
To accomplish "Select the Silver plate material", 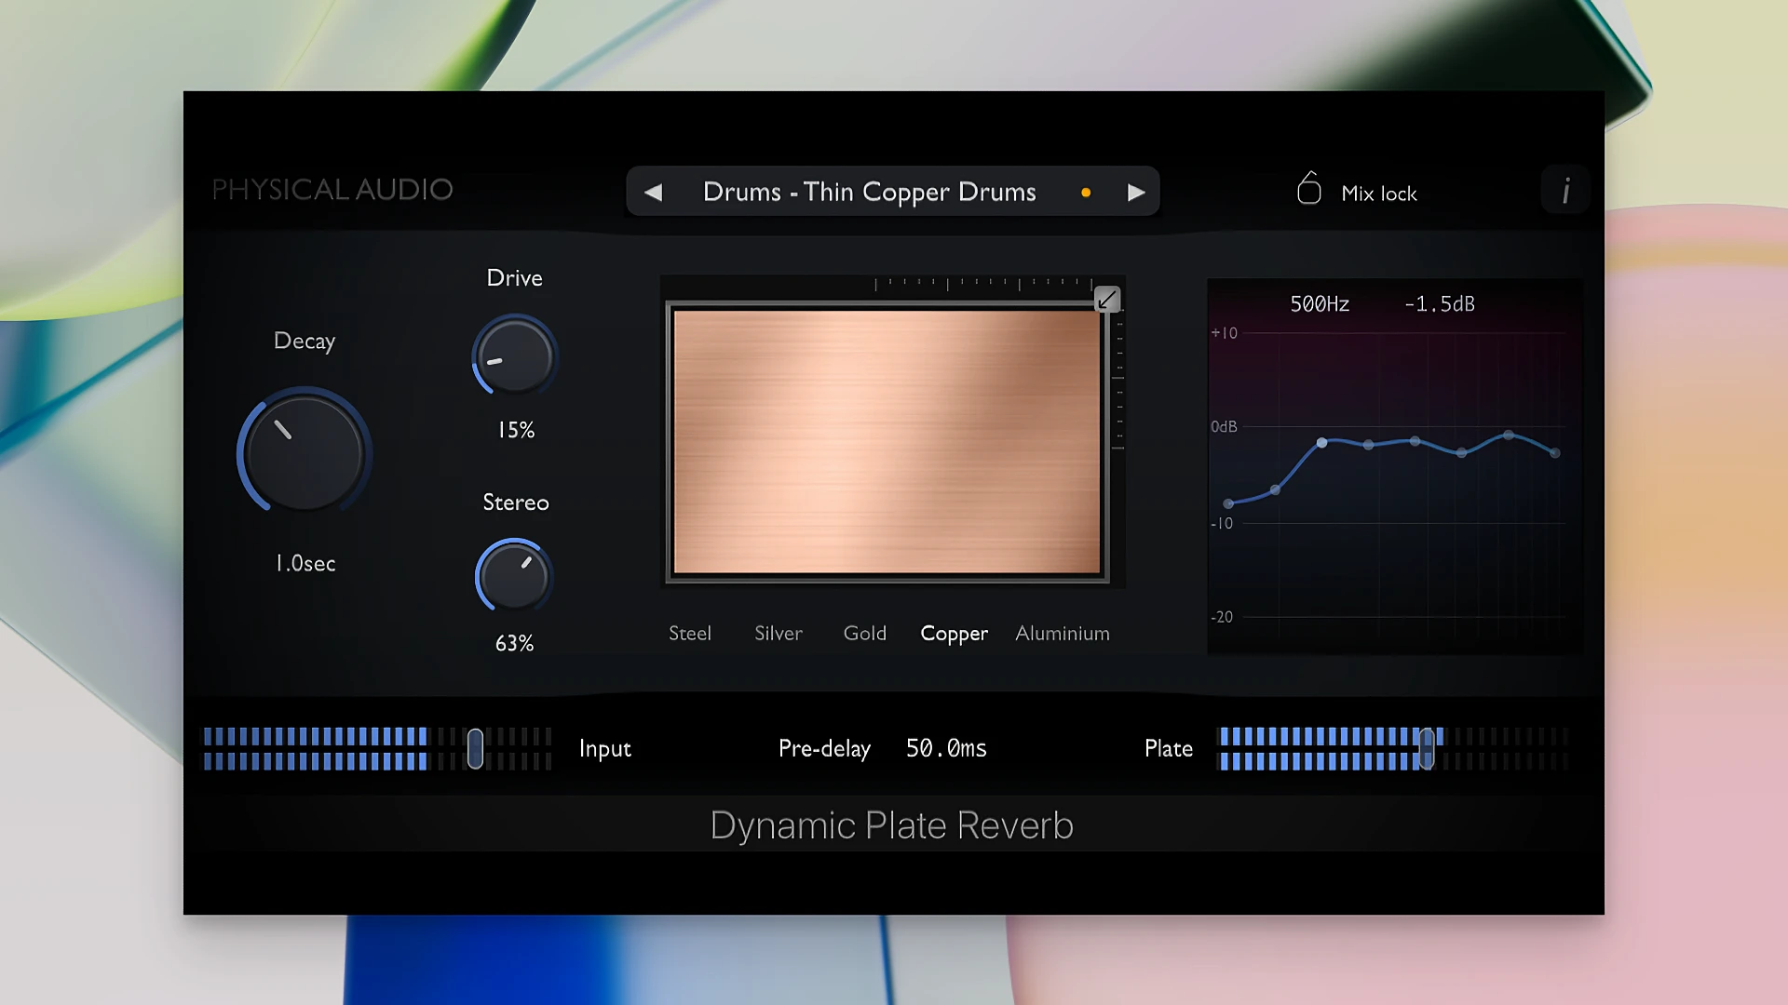I will click(778, 633).
